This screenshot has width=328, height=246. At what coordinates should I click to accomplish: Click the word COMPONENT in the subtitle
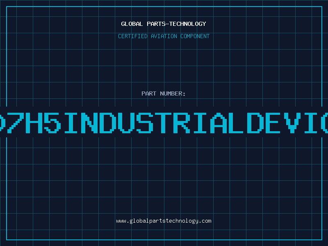pos(194,36)
